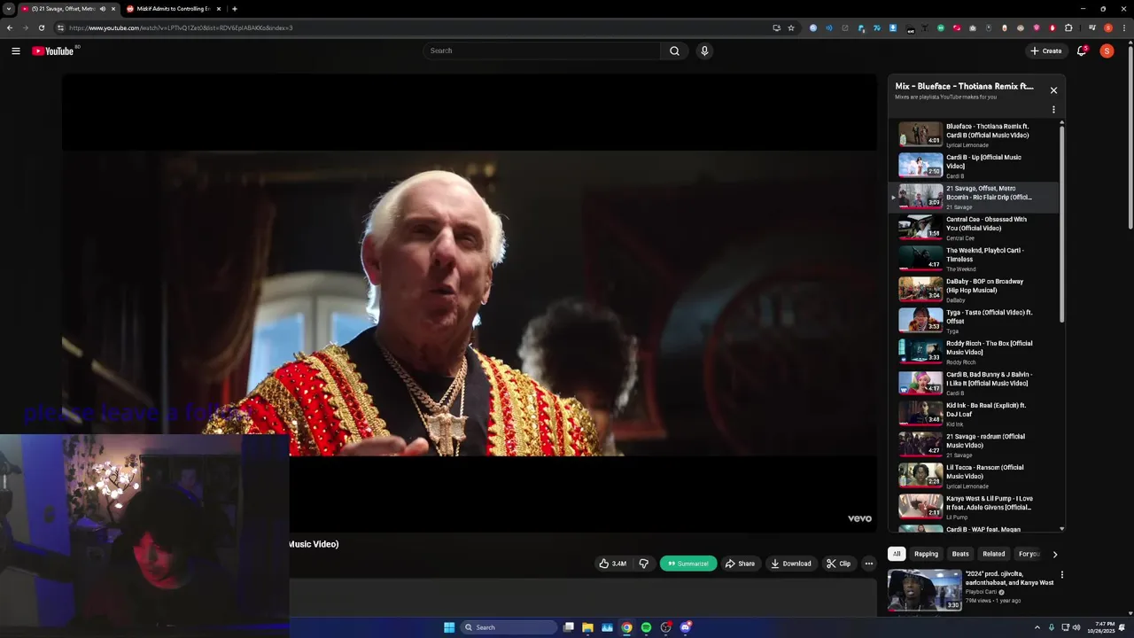Go back in the browser
Screen dimensions: 1134x638
(x=10, y=27)
